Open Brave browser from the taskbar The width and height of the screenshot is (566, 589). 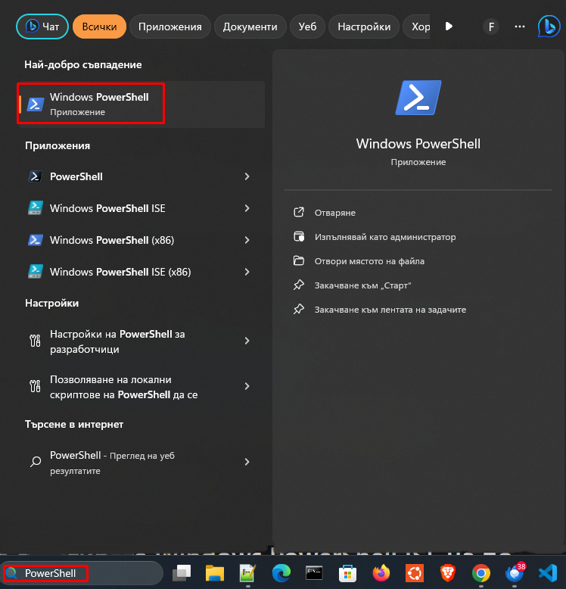pyautogui.click(x=447, y=573)
